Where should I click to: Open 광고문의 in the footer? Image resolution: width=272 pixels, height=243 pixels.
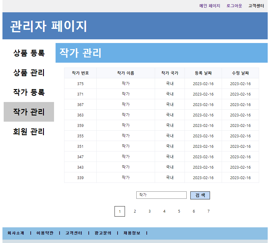click(103, 233)
